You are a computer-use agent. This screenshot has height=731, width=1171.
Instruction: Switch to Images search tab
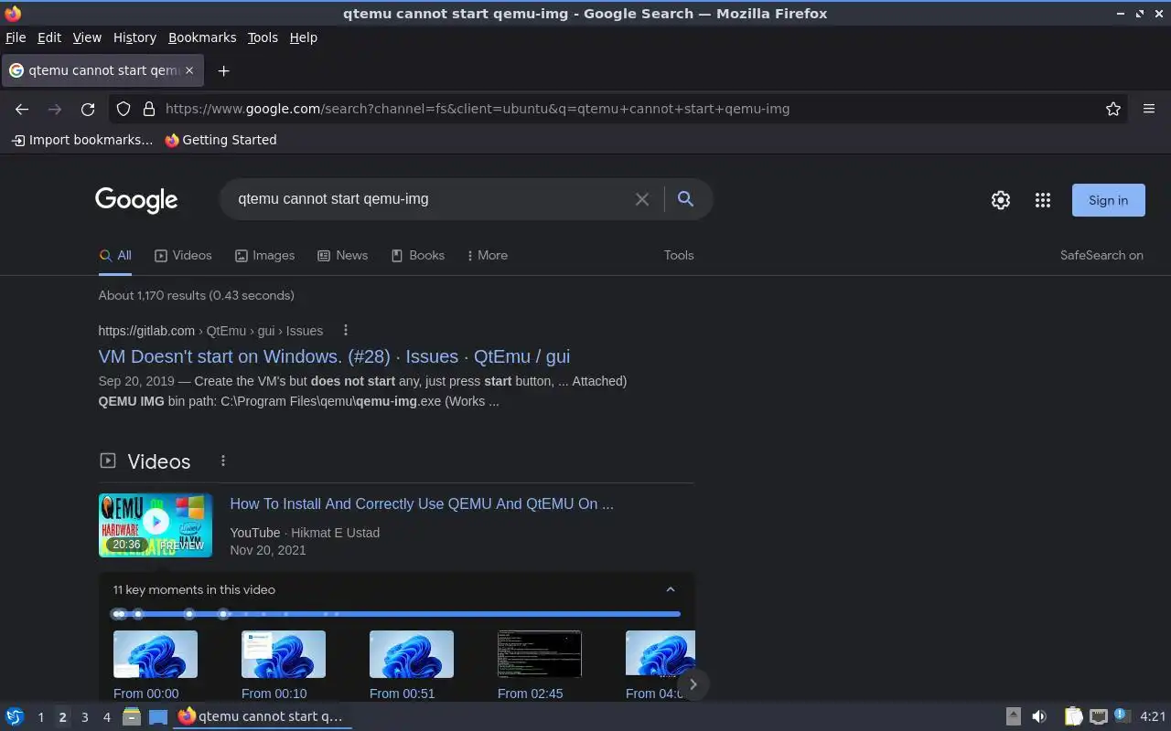coord(264,255)
